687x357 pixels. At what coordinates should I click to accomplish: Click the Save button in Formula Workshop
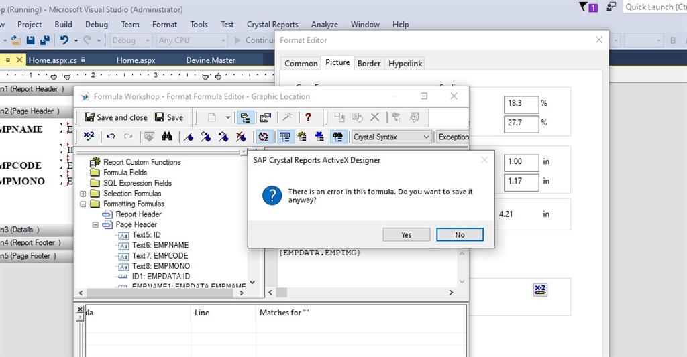click(169, 117)
